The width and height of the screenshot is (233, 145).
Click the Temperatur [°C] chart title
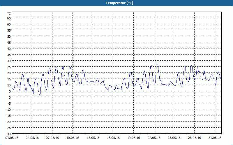tap(119, 3)
